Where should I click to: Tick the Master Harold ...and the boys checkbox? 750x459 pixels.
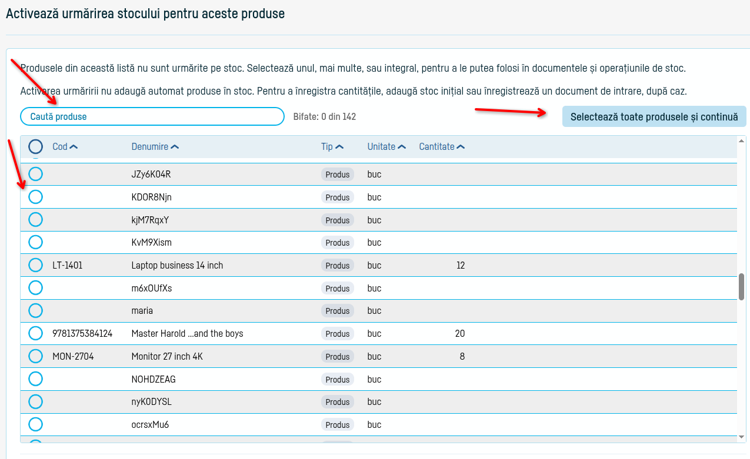click(36, 333)
